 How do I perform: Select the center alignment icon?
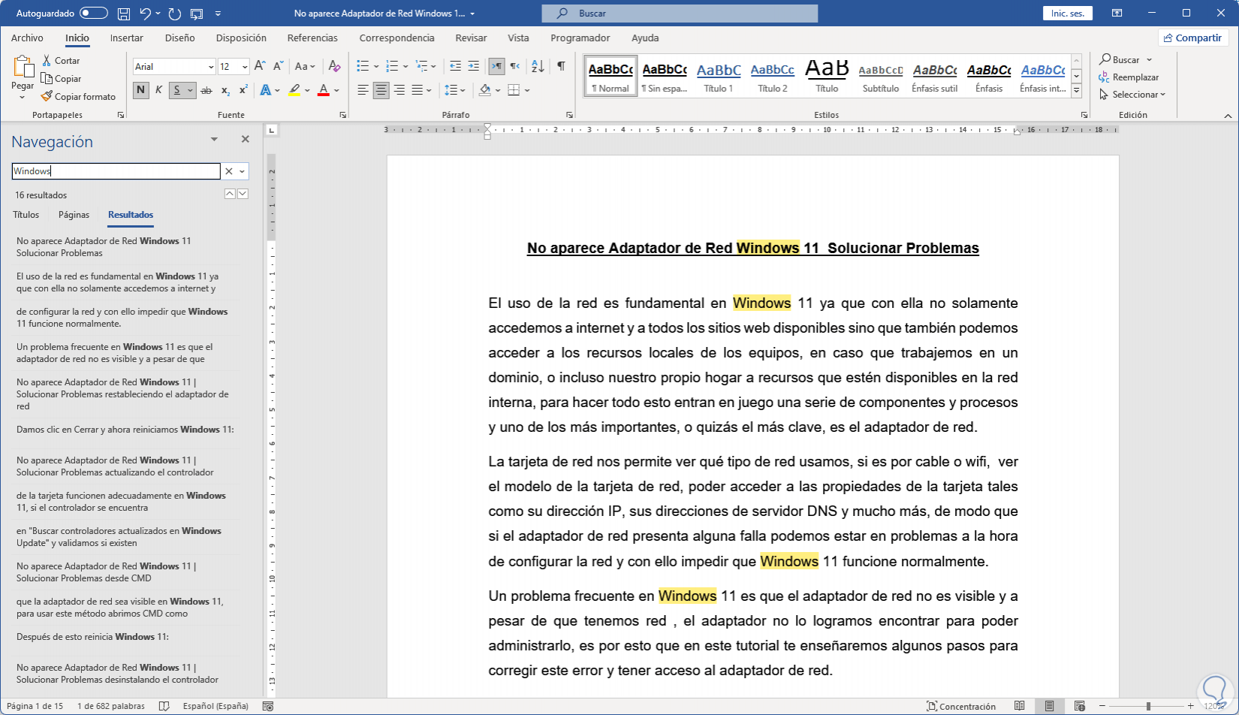(x=381, y=90)
